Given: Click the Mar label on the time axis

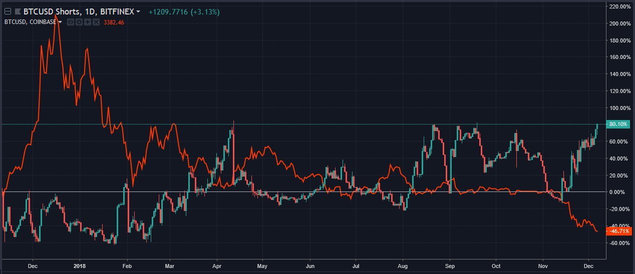Looking at the screenshot, I should click(x=169, y=267).
